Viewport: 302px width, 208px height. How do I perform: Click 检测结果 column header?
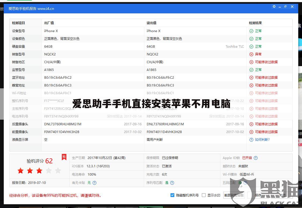(x=255, y=23)
